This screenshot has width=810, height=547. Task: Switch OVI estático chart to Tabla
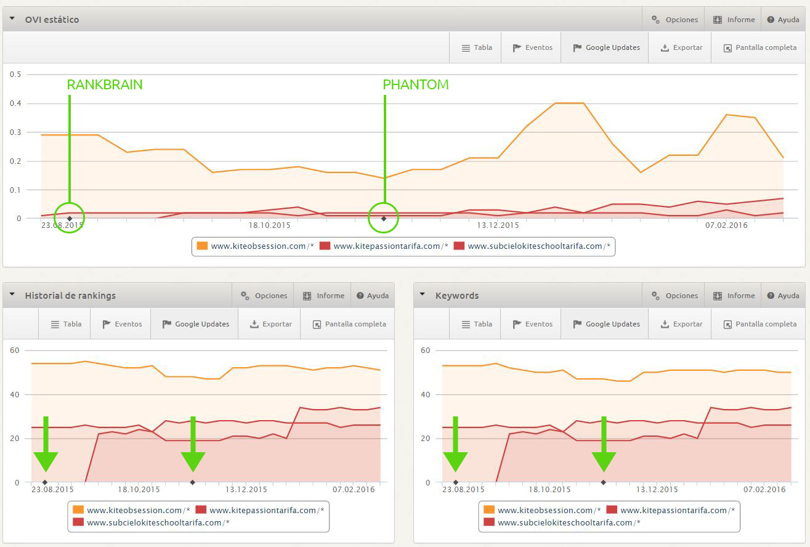(x=477, y=47)
